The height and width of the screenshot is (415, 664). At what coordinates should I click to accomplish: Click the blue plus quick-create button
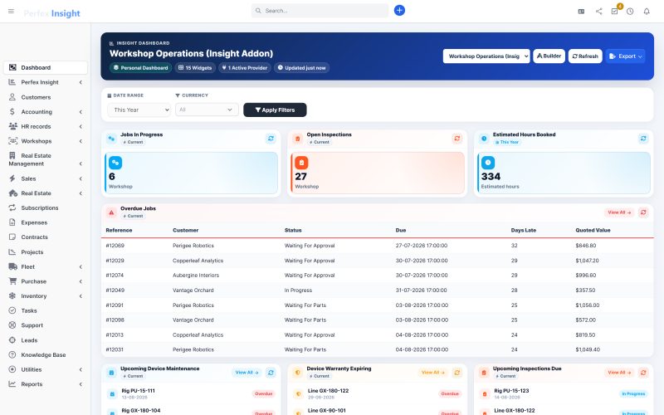coord(399,11)
